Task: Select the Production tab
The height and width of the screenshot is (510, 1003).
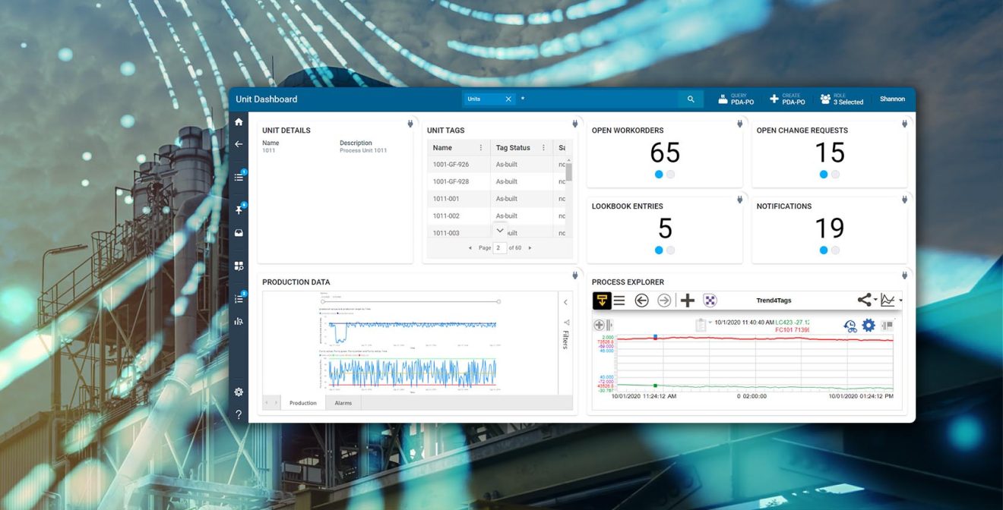Action: 302,403
